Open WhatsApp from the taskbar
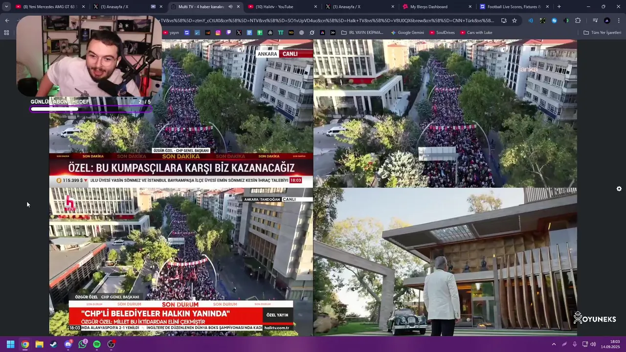The image size is (626, 352). tap(82, 344)
